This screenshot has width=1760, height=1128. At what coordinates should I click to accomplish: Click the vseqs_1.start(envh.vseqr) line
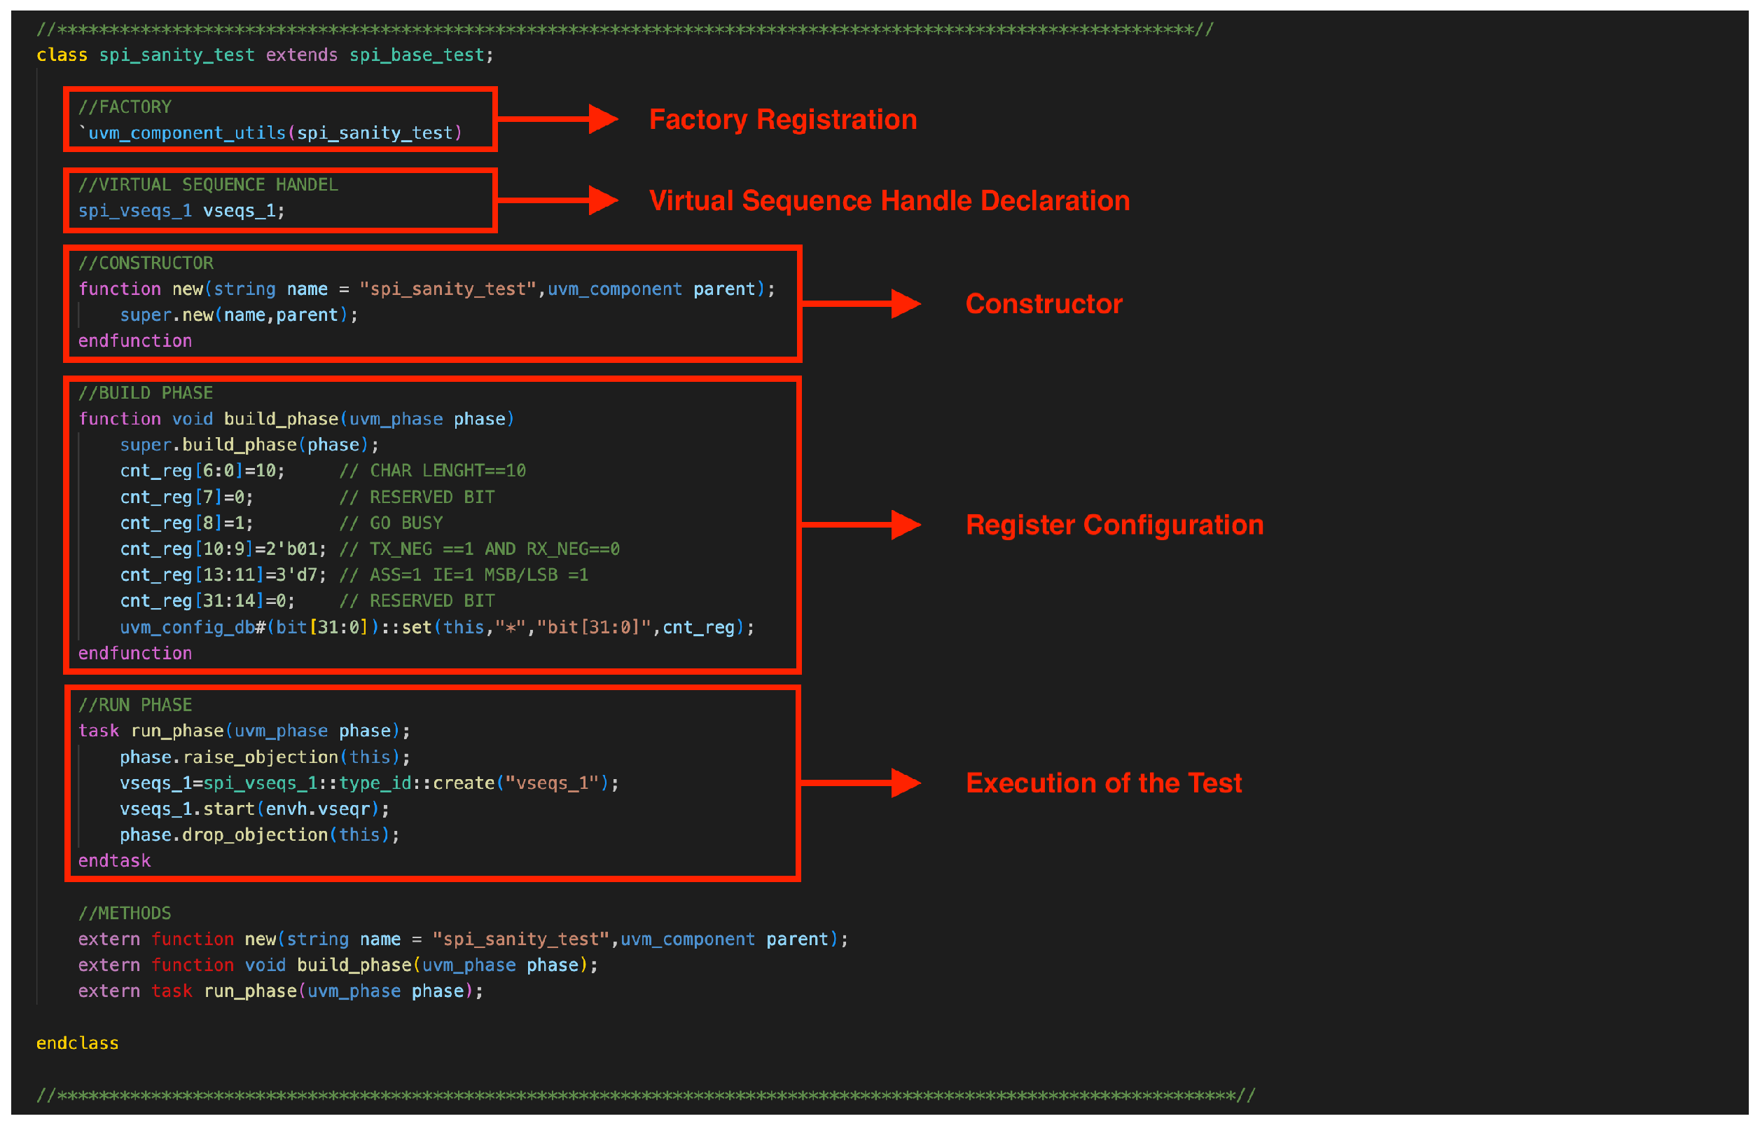(254, 809)
